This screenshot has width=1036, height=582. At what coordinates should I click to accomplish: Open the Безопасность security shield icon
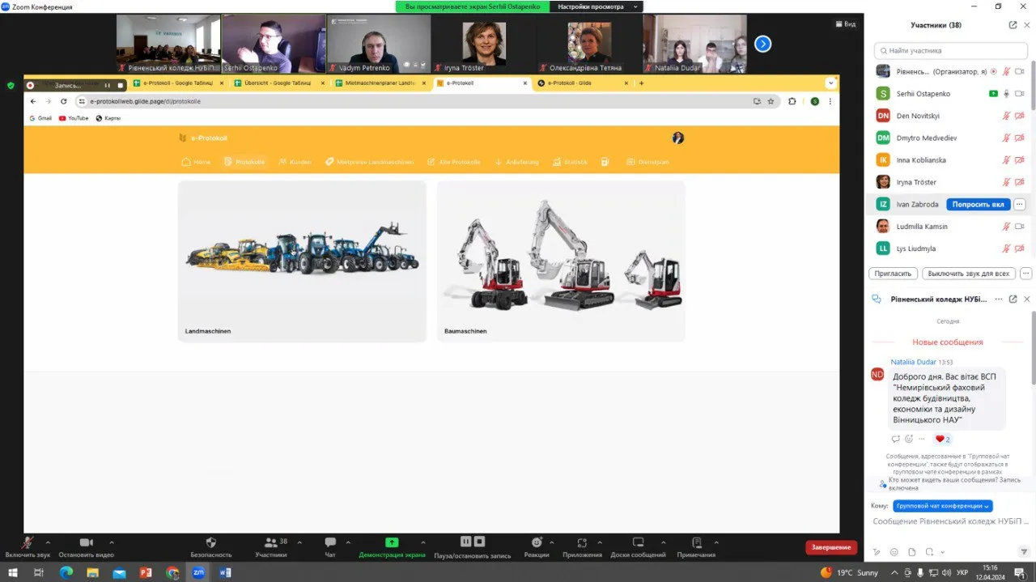pos(210,542)
